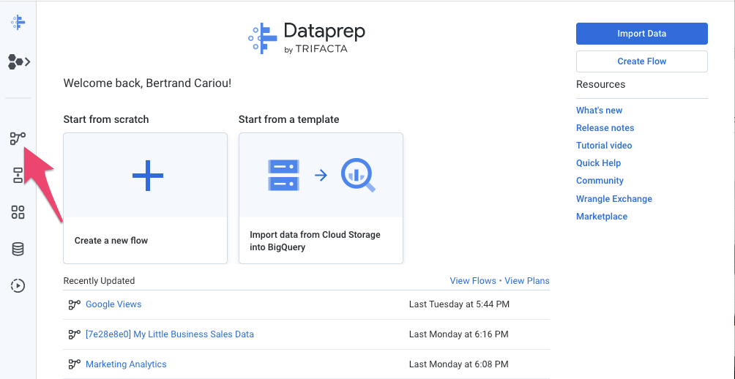Image resolution: width=735 pixels, height=379 pixels.
Task: Click the View Plans link
Action: [x=526, y=281]
